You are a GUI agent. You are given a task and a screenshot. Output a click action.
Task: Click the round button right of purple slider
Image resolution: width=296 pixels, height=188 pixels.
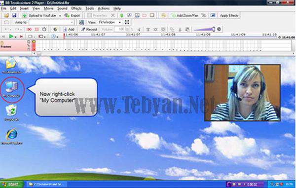tap(219, 29)
